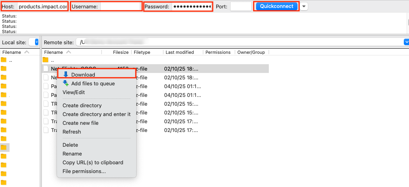Click the sort arrow on local Filename column
The image size is (409, 187).
pyautogui.click(x=27, y=52)
